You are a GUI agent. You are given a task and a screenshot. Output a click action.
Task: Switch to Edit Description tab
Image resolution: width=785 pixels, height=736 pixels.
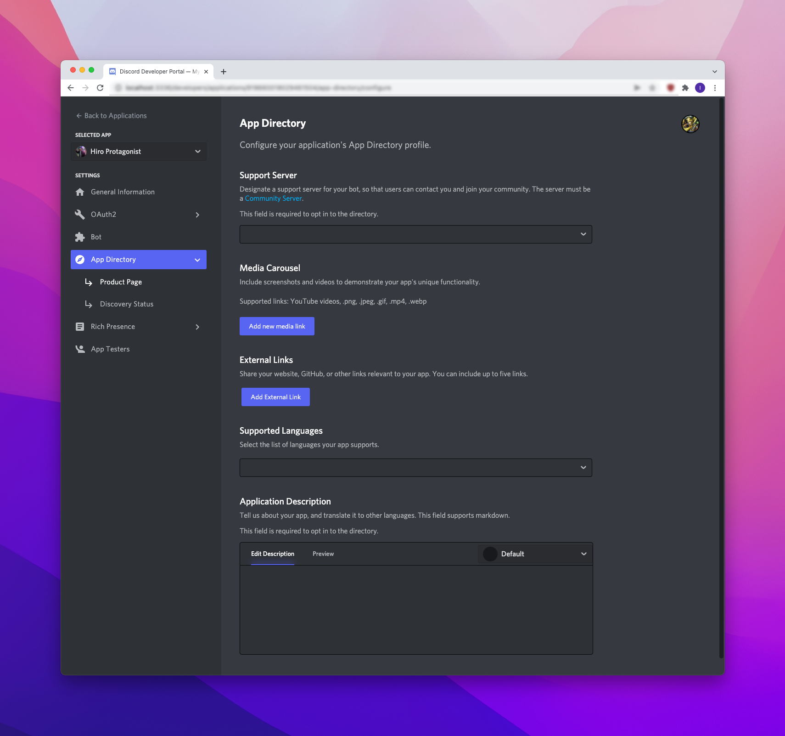tap(273, 554)
